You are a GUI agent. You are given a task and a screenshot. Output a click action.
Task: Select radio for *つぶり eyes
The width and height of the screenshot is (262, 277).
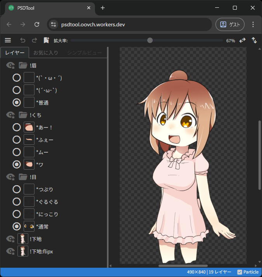click(17, 189)
